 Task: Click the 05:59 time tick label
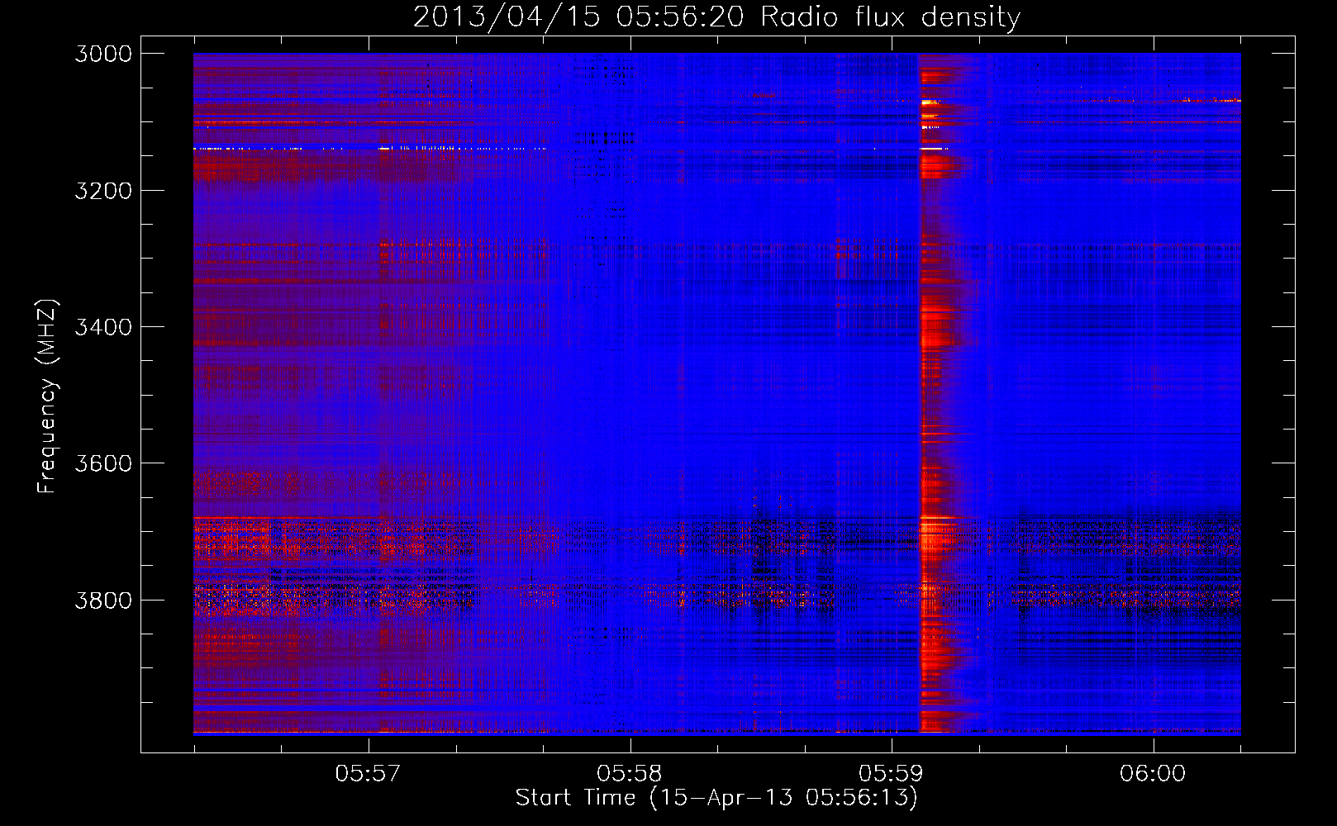click(891, 773)
